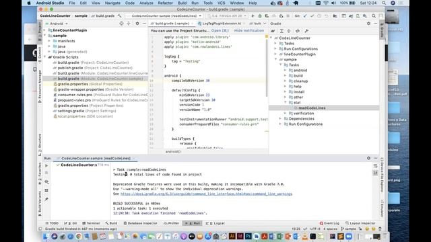431x242 pixels.
Task: Select publish.gradle in project tree
Action: 70,68
